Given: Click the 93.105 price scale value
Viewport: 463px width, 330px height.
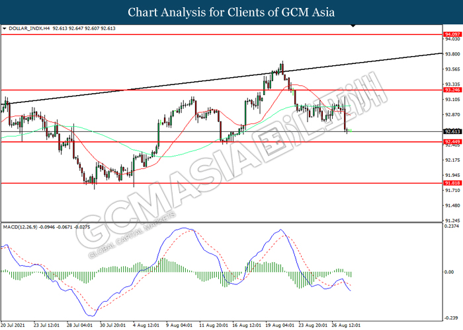Looking at the screenshot, I should pyautogui.click(x=452, y=100).
